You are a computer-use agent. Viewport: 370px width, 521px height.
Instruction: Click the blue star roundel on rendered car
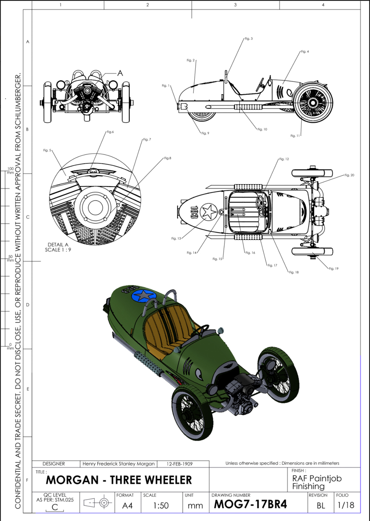tap(144, 296)
